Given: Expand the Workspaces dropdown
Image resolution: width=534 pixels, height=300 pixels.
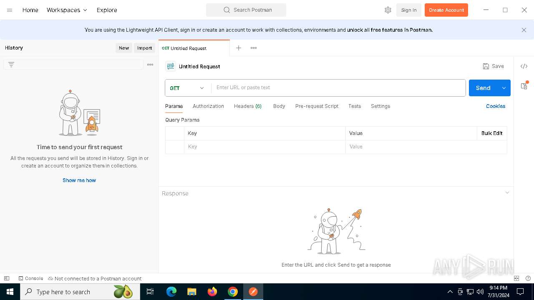Looking at the screenshot, I should pos(67,10).
